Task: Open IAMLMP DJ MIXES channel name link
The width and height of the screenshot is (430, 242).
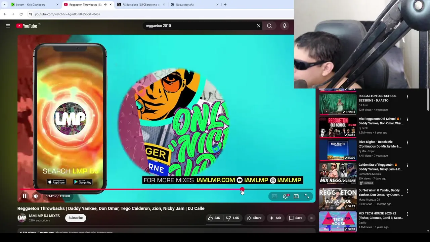Action: click(44, 216)
